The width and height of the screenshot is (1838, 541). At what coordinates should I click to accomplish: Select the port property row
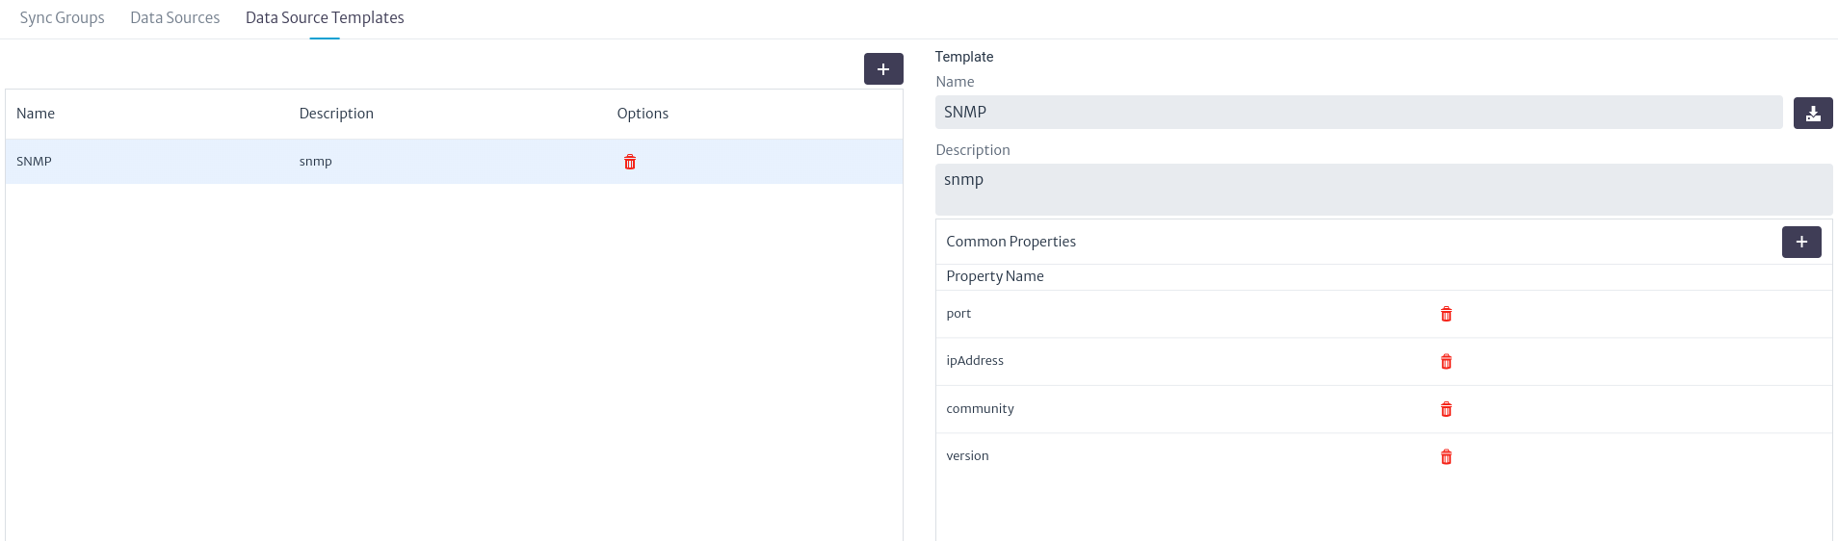(1383, 314)
